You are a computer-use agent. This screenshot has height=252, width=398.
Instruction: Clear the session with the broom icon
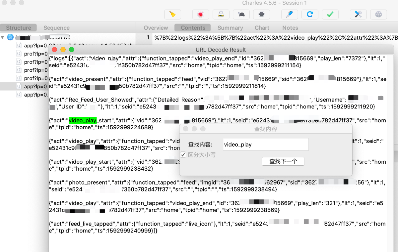pos(172,15)
